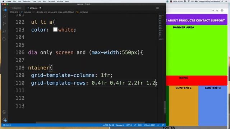Viewport: 230px width, 129px height.
Task: Open the Code application menu
Action: (x=9, y=1)
